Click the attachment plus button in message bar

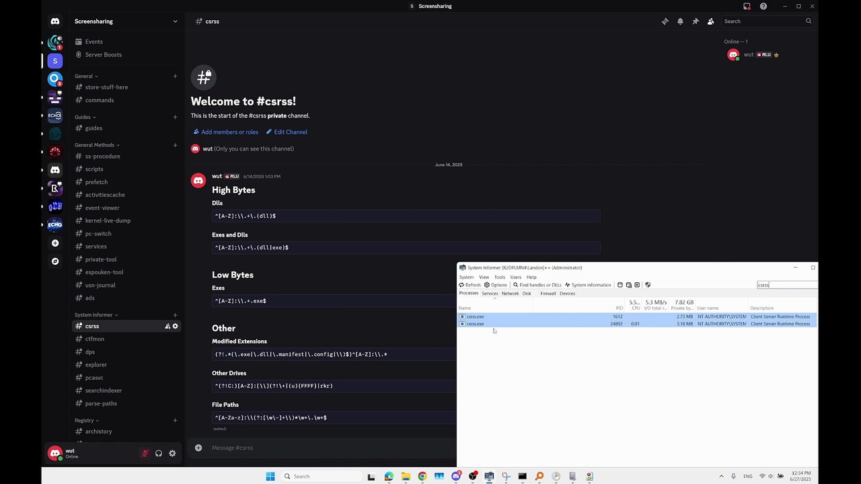tap(198, 448)
